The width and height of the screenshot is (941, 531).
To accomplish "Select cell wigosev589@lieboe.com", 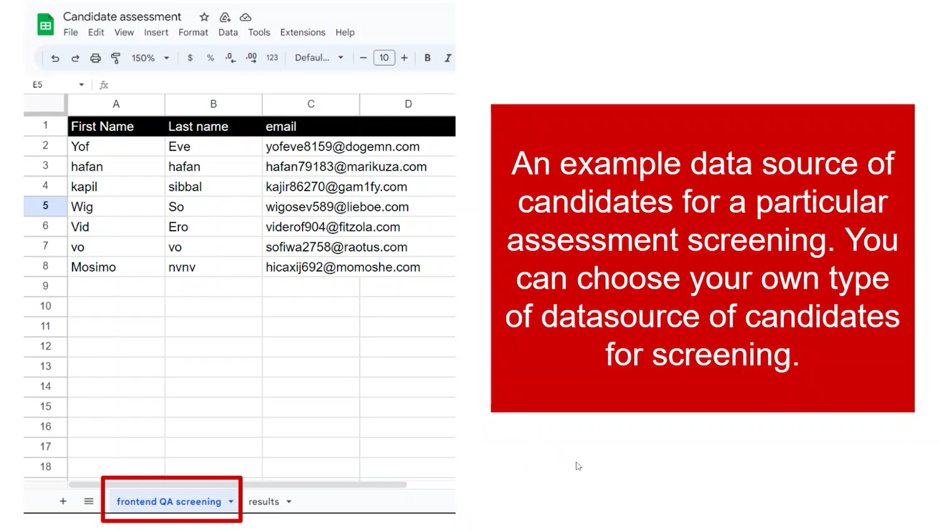I will tap(337, 207).
